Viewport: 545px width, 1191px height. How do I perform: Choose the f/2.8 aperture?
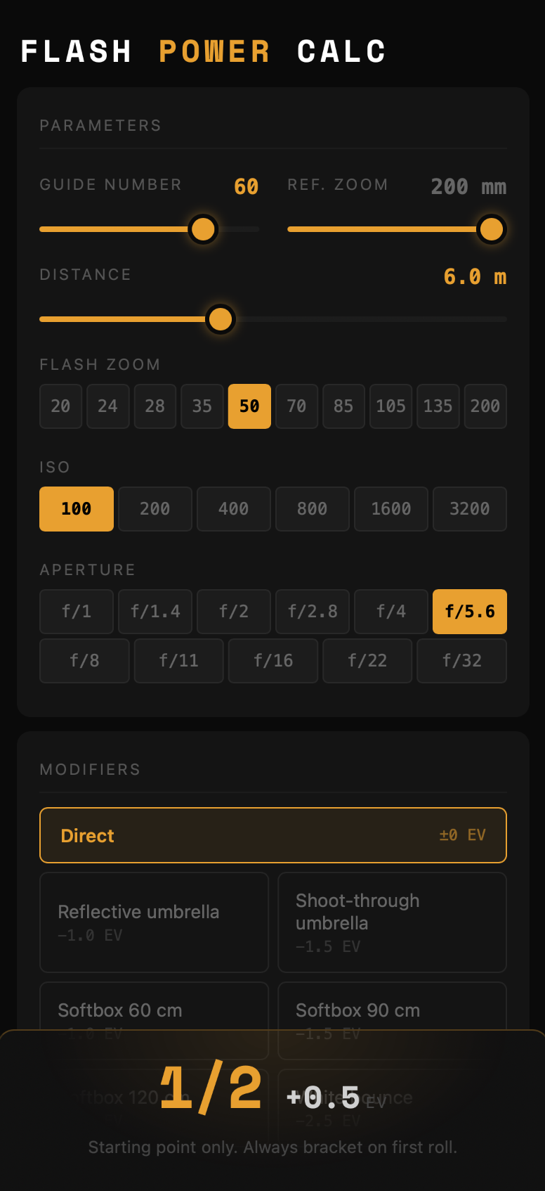[x=312, y=612]
